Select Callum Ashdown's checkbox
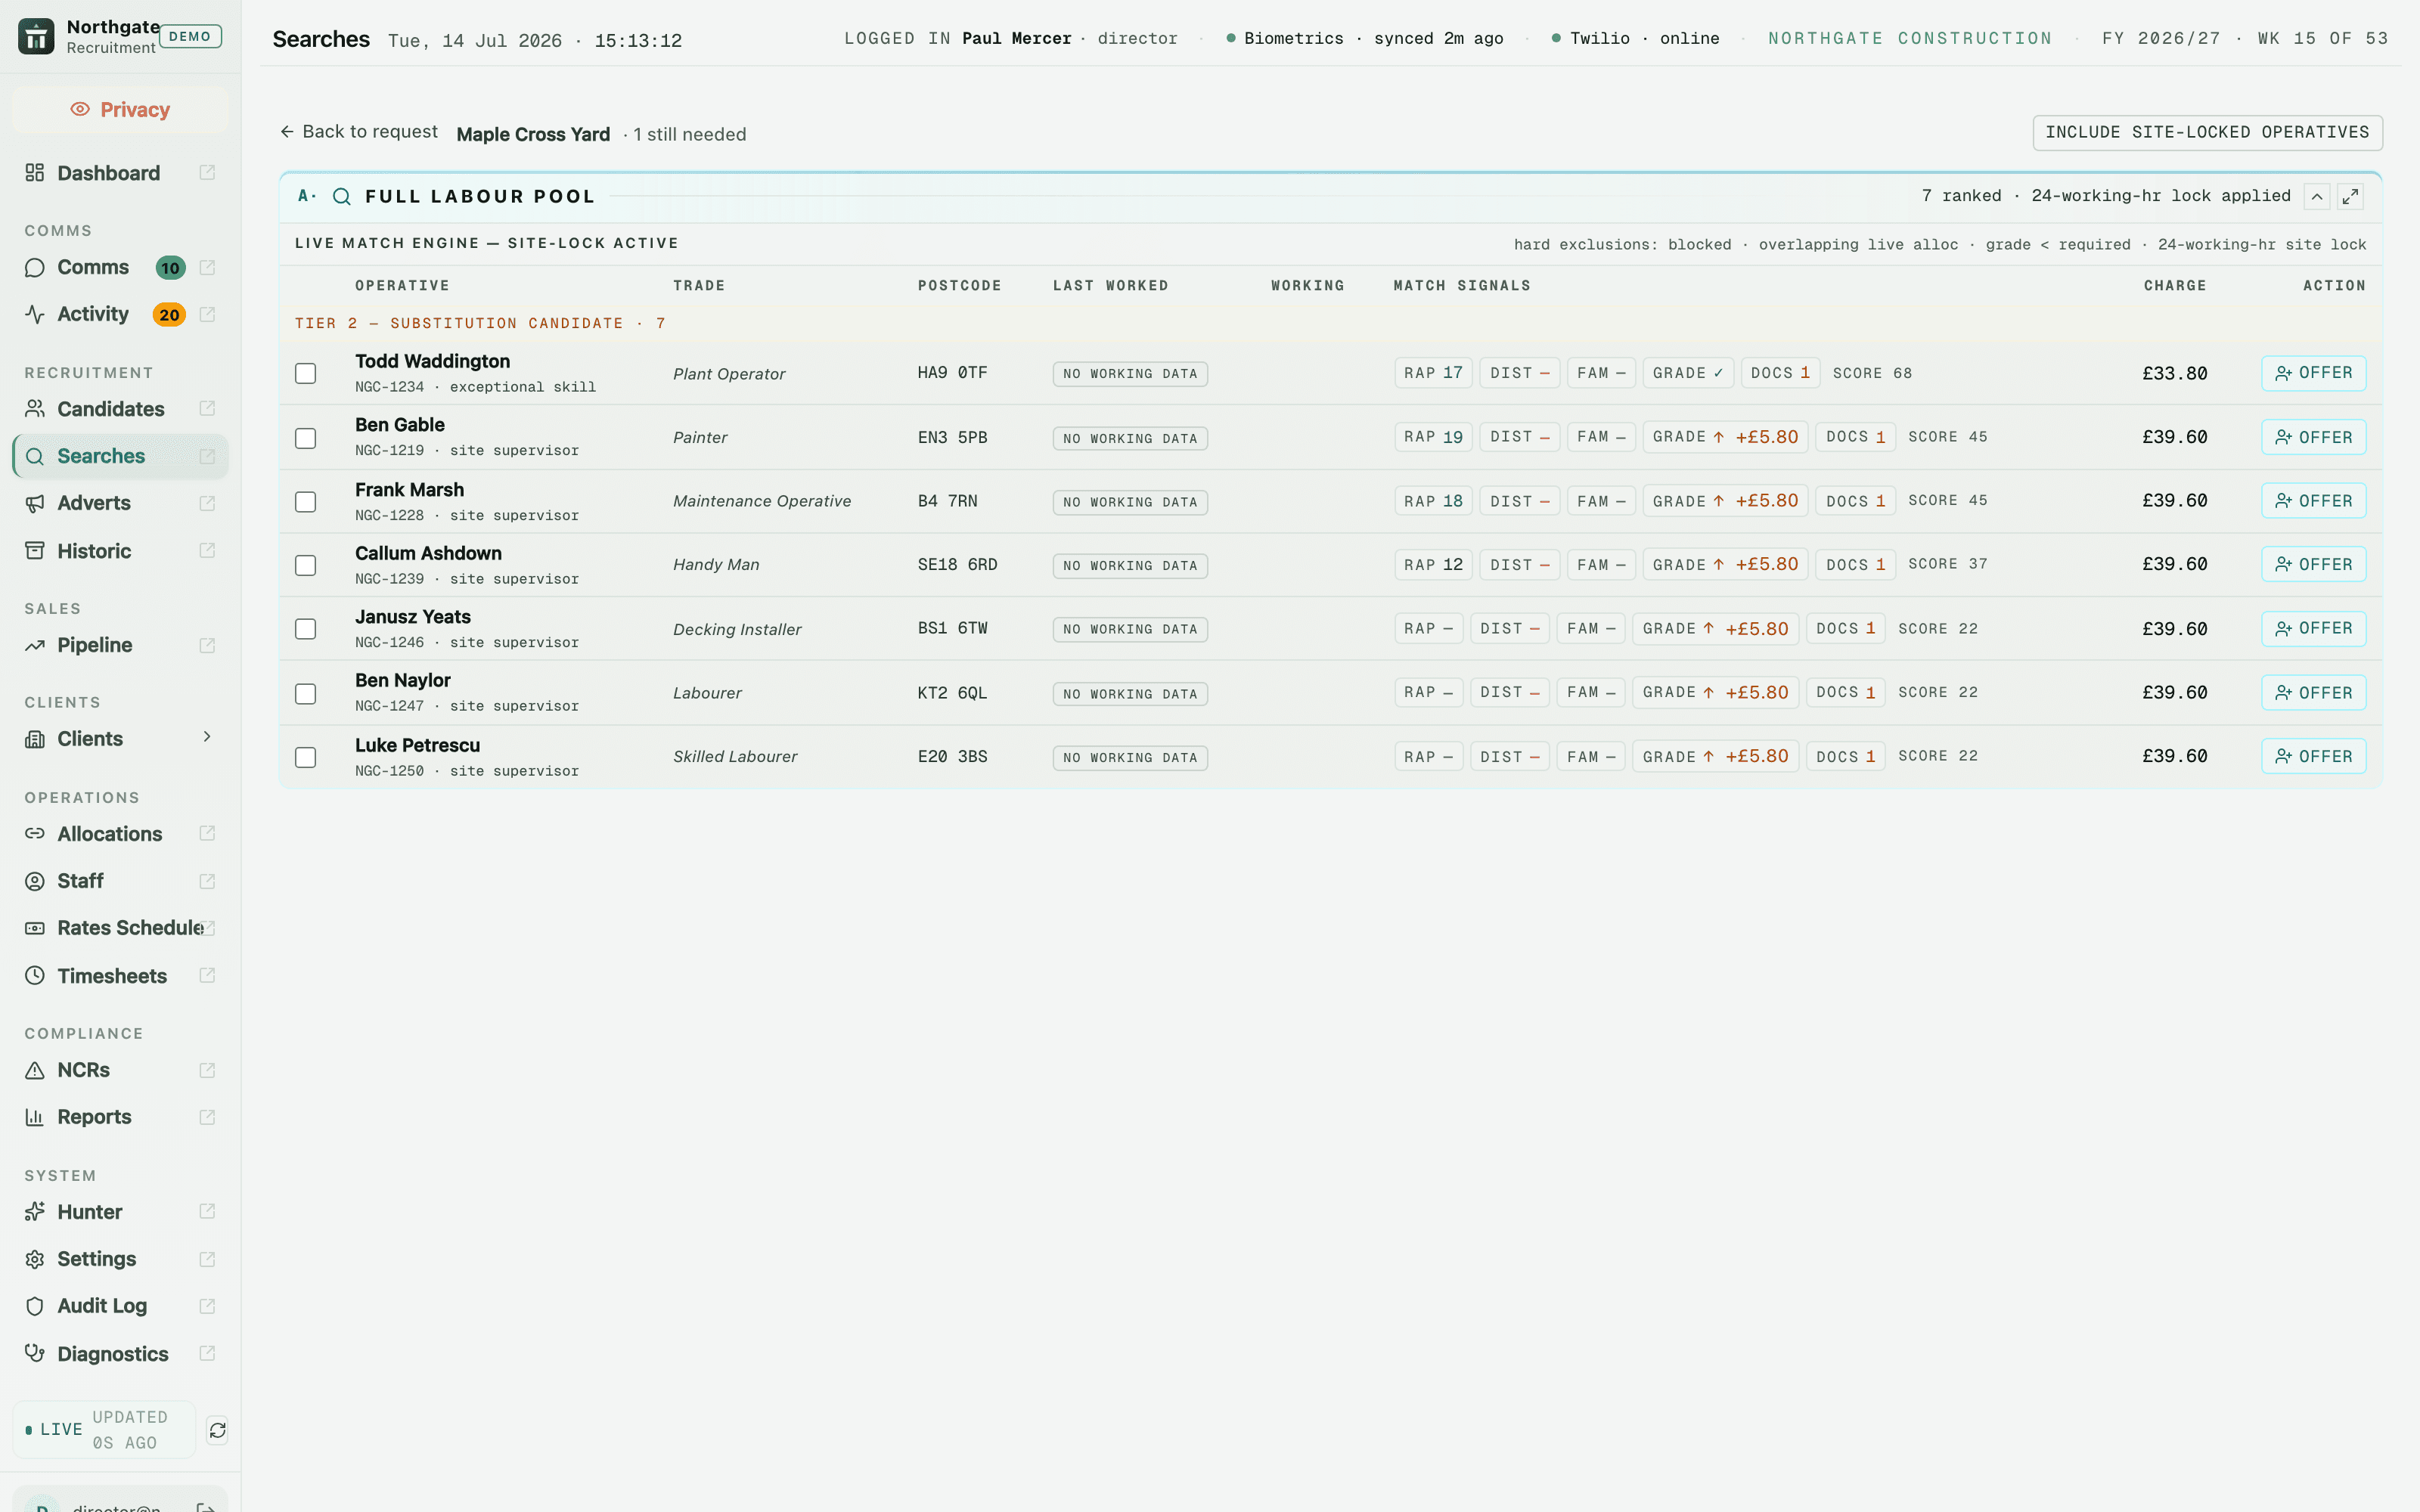The image size is (2420, 1512). [x=306, y=565]
